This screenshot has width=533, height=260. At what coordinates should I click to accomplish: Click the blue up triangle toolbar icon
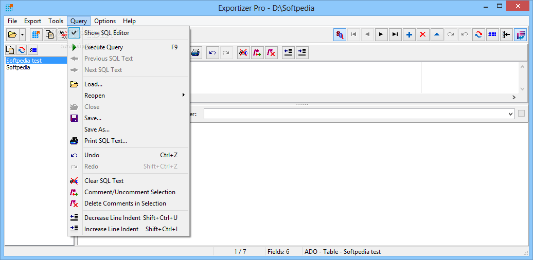coord(437,34)
